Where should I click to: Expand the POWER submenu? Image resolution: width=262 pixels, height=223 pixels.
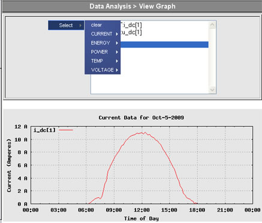click(x=103, y=52)
